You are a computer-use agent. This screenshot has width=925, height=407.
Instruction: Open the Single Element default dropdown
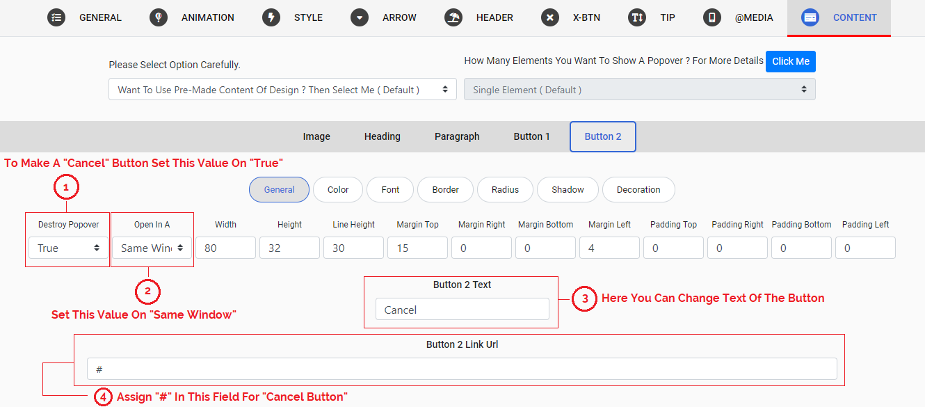(x=639, y=89)
